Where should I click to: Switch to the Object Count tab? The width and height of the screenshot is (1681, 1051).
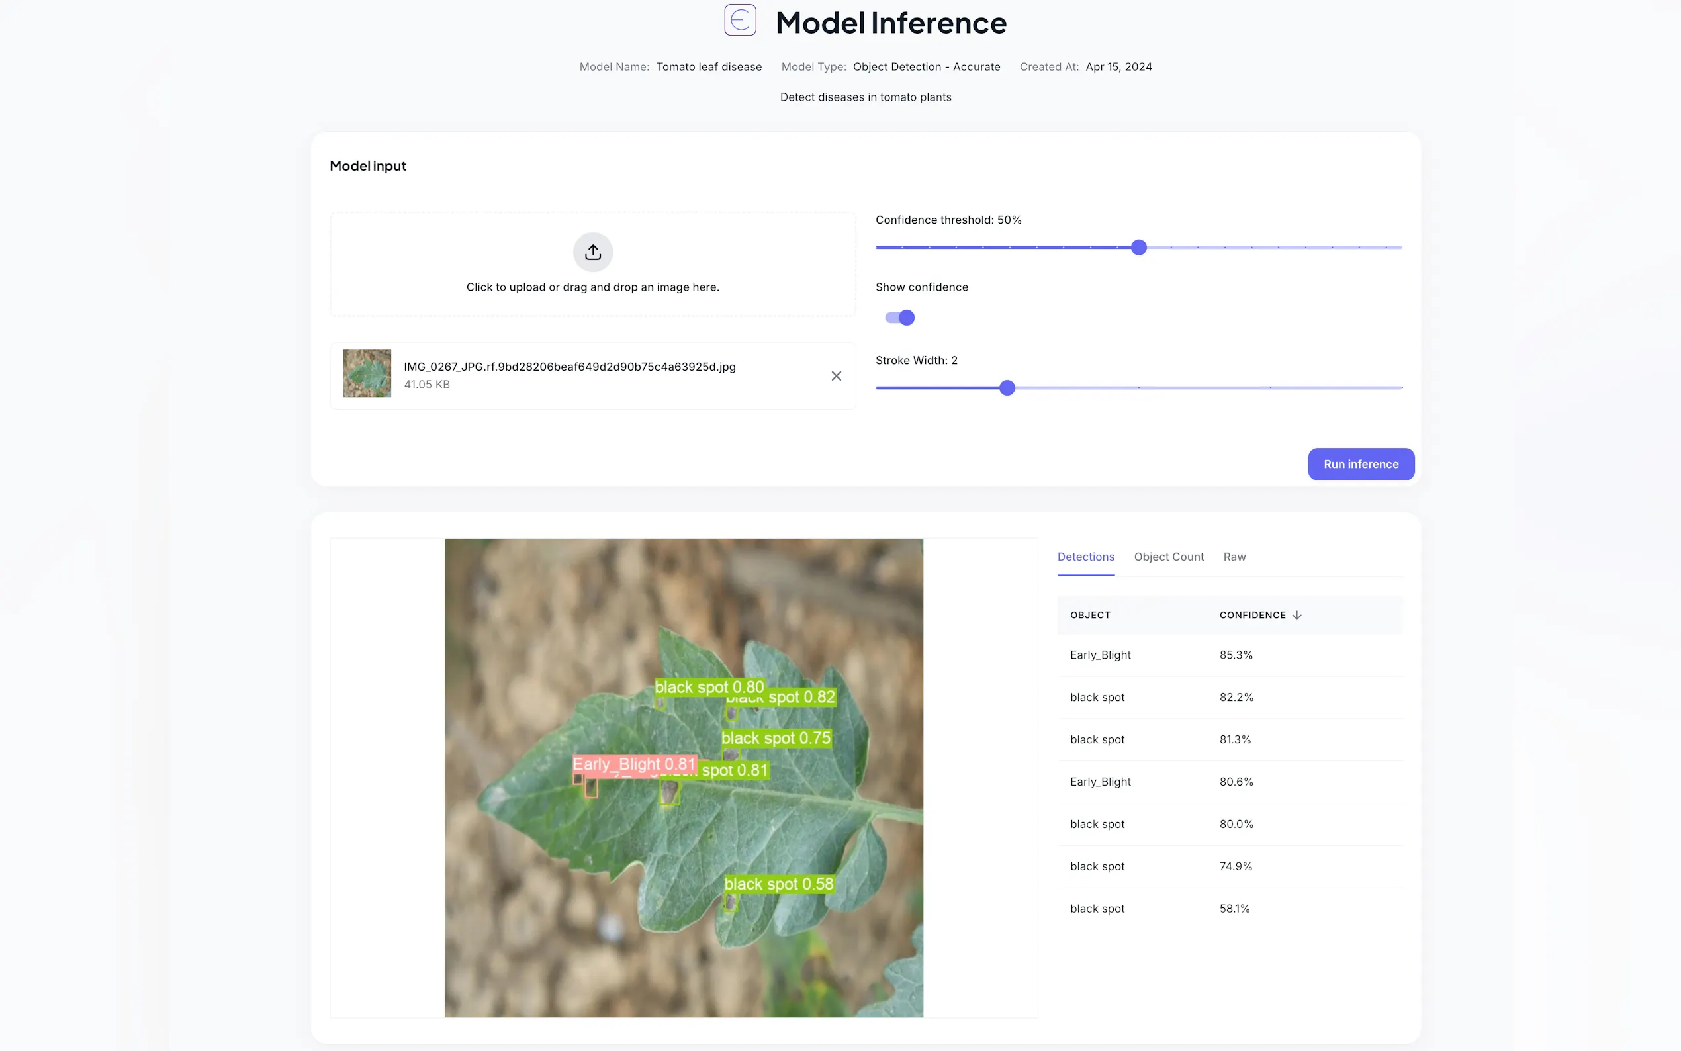(x=1168, y=557)
